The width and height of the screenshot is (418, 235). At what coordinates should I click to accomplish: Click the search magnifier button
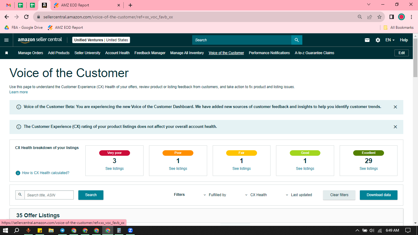click(297, 40)
